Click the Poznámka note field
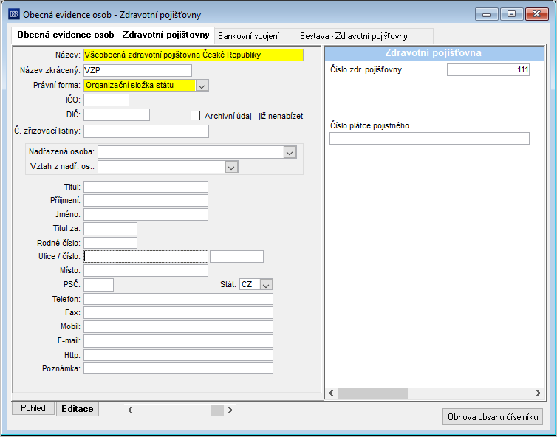Viewport: 557px width, 437px height. 178,368
